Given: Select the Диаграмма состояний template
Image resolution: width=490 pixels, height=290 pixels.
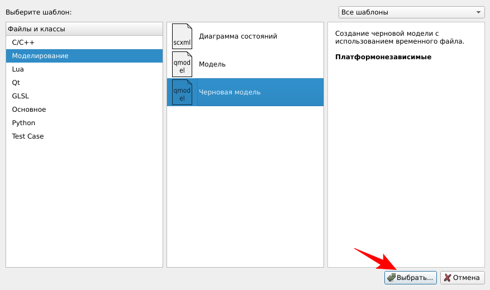Looking at the screenshot, I should [x=238, y=36].
